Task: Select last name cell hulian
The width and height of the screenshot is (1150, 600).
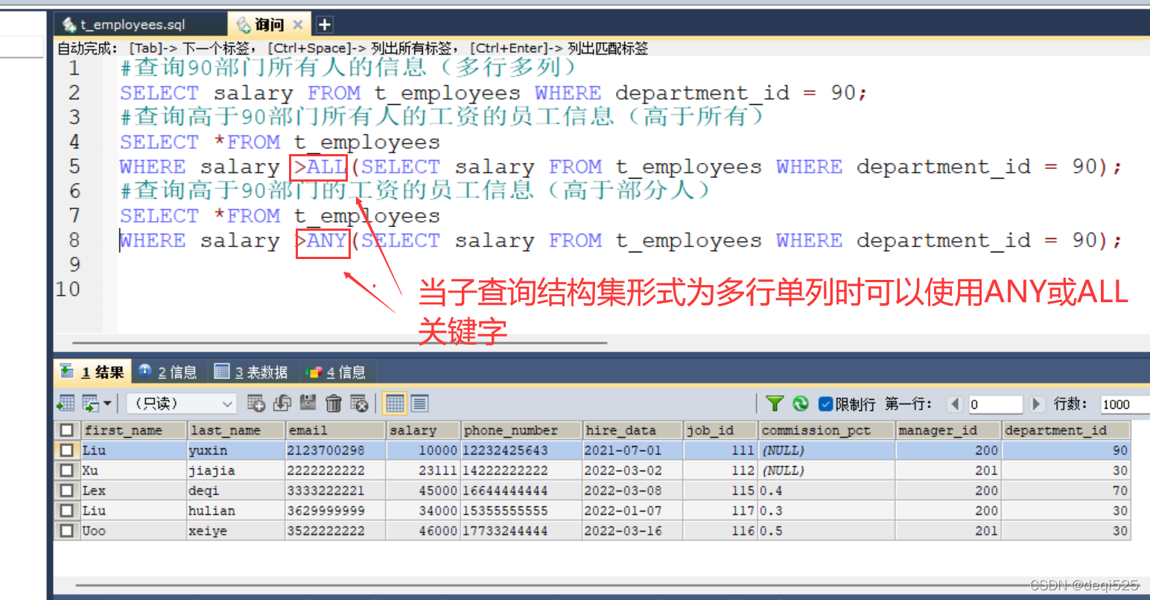Action: (236, 511)
